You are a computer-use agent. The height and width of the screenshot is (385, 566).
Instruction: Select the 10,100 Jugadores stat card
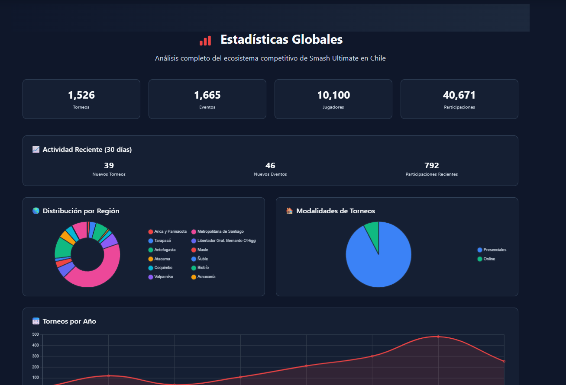(x=333, y=99)
